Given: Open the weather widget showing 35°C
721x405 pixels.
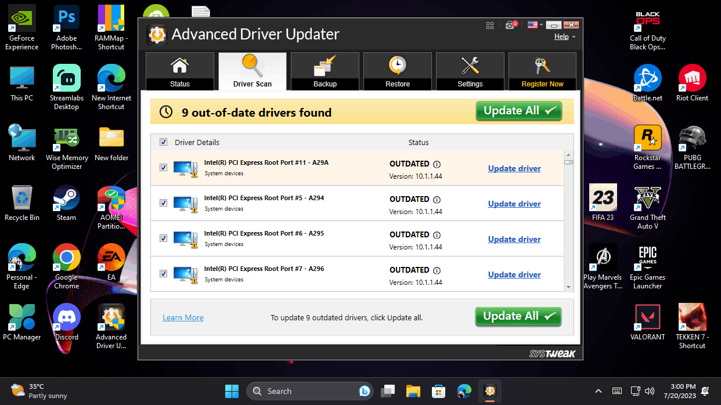Looking at the screenshot, I should [x=39, y=391].
